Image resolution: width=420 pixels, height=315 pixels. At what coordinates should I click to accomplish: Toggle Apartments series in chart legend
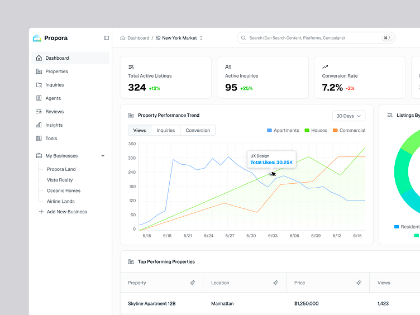[283, 130]
